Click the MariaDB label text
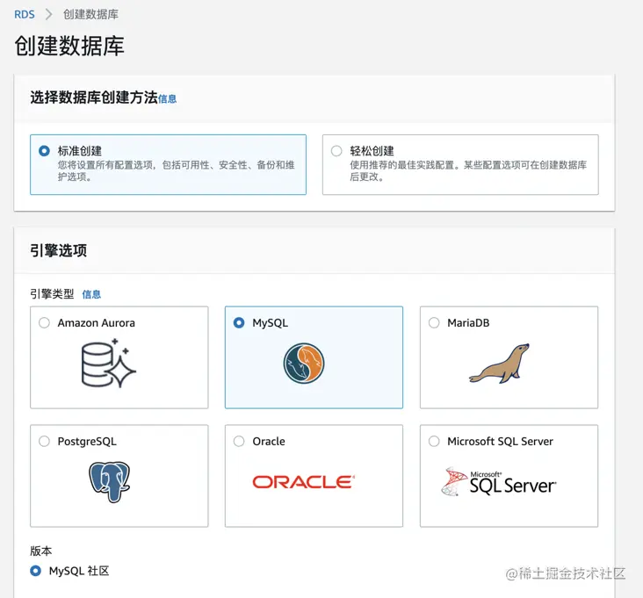643x598 pixels. [x=468, y=323]
